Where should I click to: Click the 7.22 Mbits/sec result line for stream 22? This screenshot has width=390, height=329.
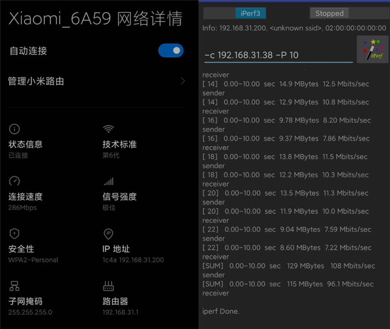(x=287, y=248)
